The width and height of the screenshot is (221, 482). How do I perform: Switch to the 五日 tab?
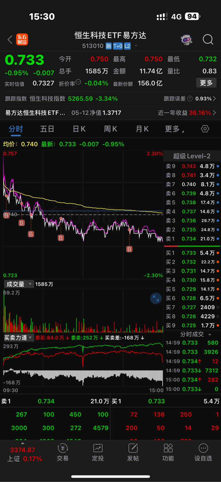[47, 129]
